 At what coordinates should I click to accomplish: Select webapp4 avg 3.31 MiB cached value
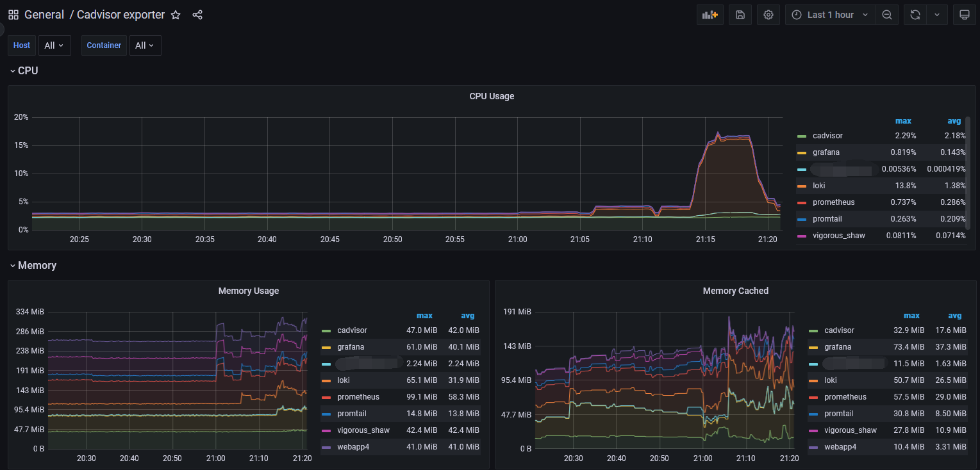(951, 447)
